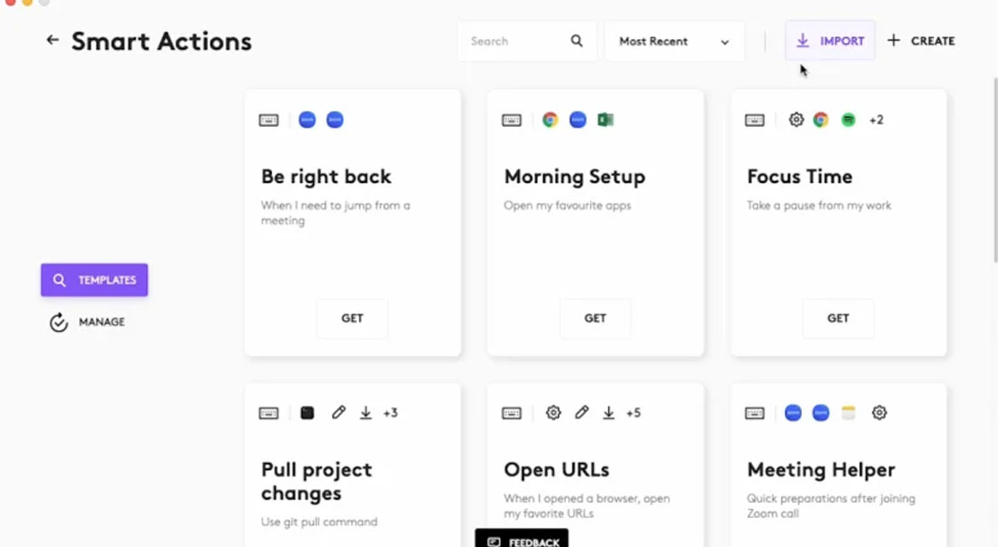Image resolution: width=998 pixels, height=547 pixels.
Task: Click the pencil icon on Pull project changes
Action: click(338, 413)
